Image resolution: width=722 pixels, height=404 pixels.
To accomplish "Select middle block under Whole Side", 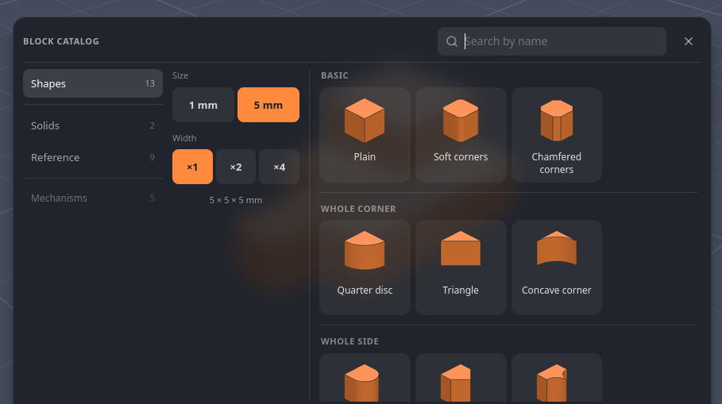I will pyautogui.click(x=461, y=379).
